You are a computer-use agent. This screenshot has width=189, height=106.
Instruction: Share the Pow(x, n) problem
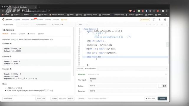[41, 34]
